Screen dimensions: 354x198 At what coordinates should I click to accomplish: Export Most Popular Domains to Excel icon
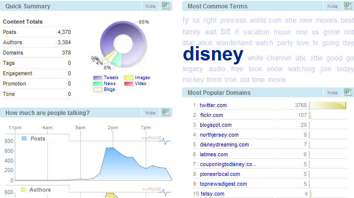point(348,92)
